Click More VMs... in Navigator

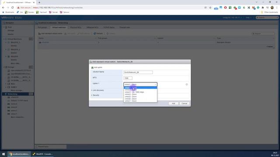(x=16, y=63)
